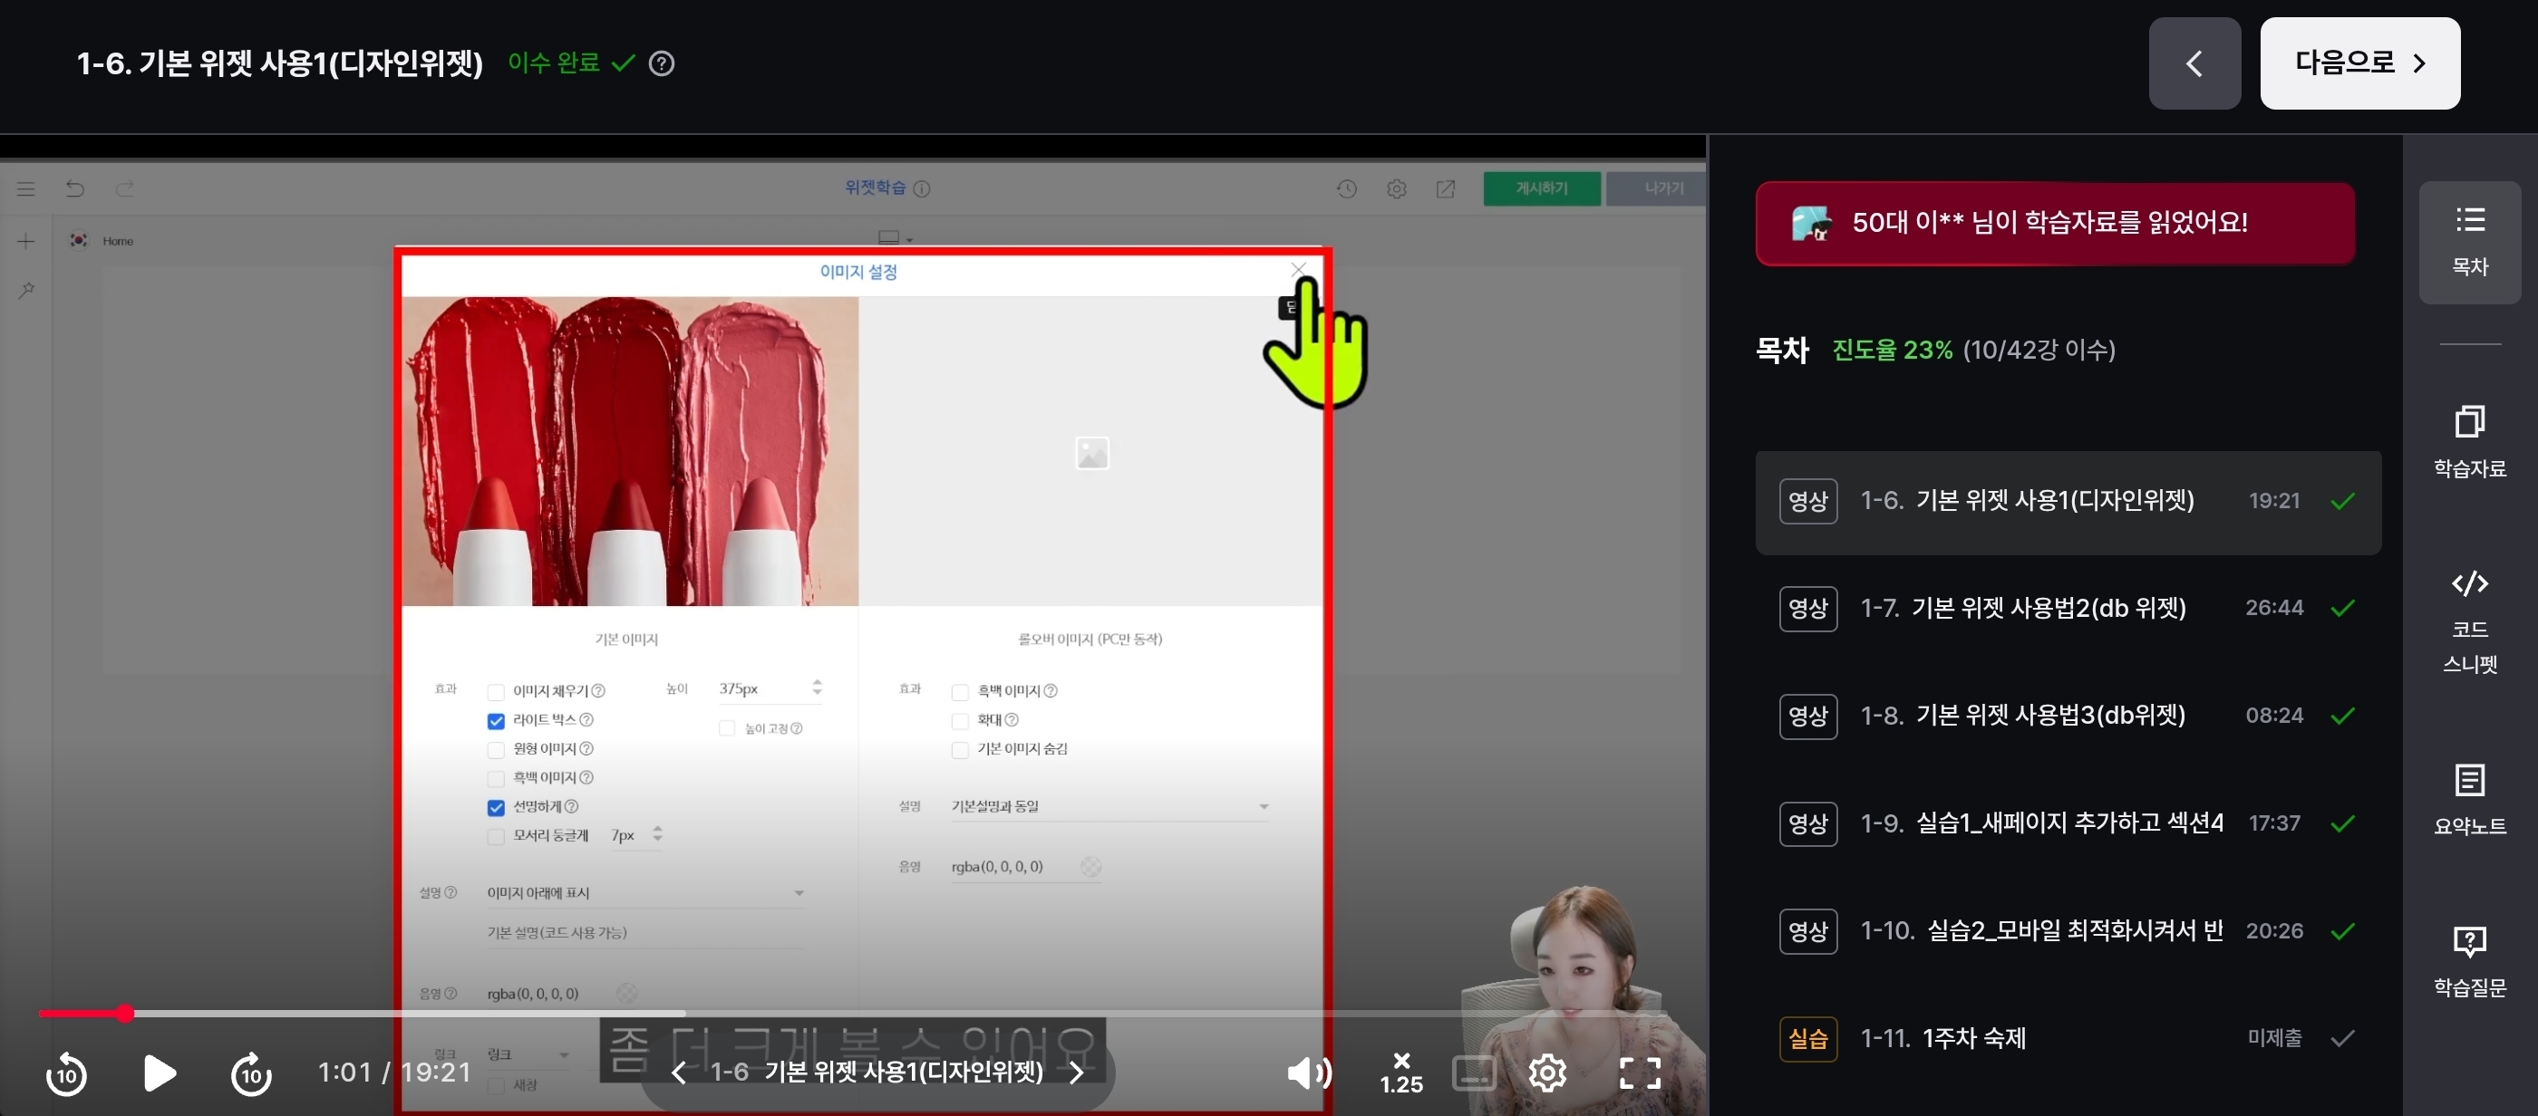The width and height of the screenshot is (2538, 1116).
Task: Click the 기본 설명 text input field
Action: [x=645, y=933]
